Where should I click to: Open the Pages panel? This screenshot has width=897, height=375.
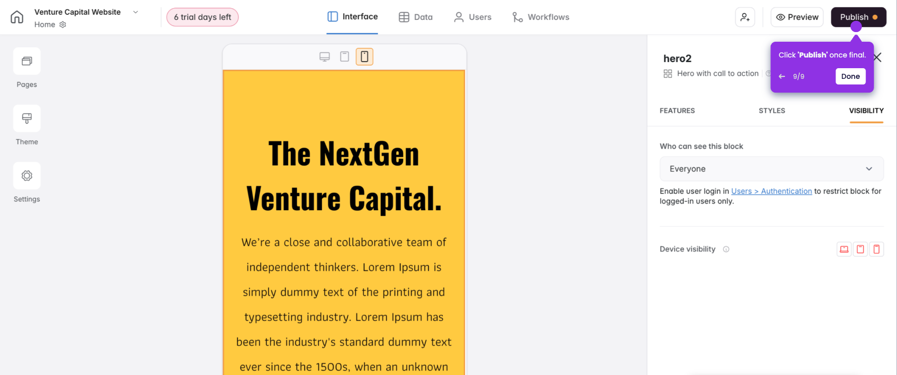tap(27, 68)
